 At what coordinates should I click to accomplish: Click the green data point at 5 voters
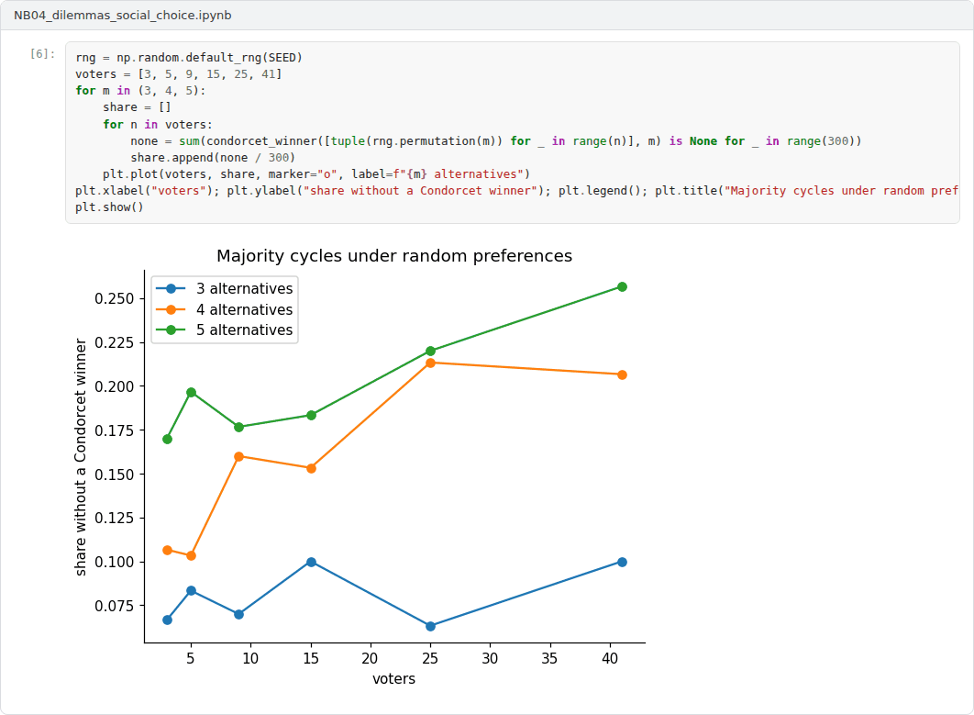click(192, 393)
